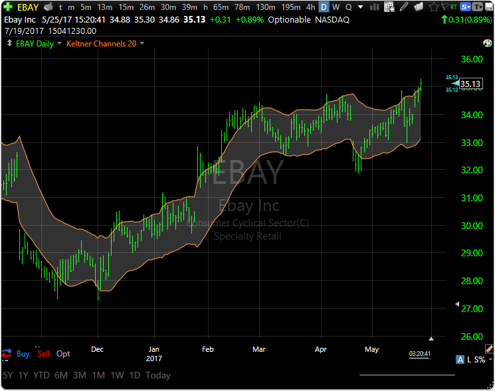Click the Keltner Channels 20 label

click(102, 44)
